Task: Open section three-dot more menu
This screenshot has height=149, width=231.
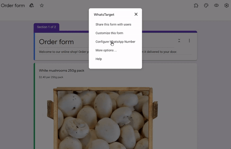Action: (189, 41)
